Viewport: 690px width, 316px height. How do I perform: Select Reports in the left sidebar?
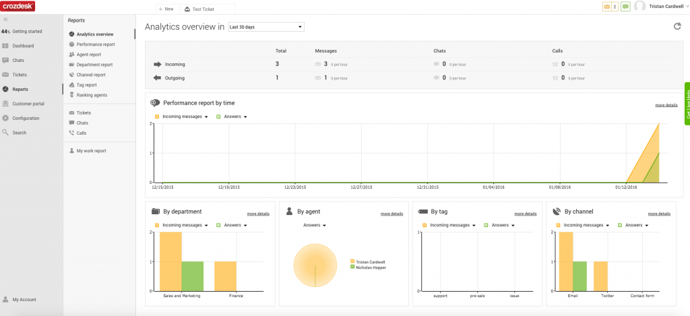20,90
